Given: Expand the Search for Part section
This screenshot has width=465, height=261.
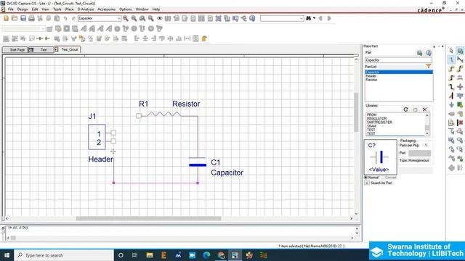Looking at the screenshot, I should pyautogui.click(x=367, y=183).
